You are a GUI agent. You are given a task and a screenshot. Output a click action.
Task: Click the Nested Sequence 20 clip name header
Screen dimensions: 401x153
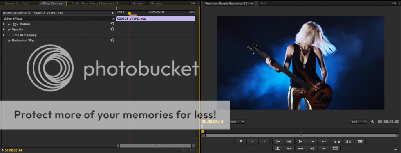(x=33, y=13)
